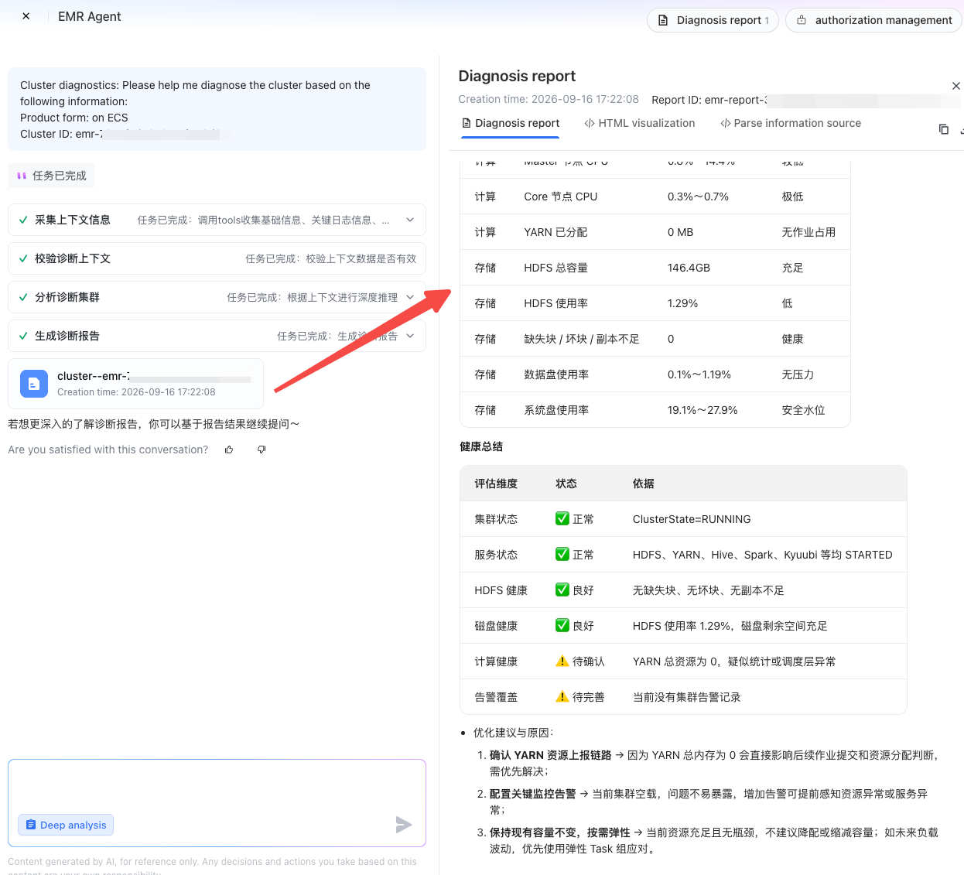Image resolution: width=964 pixels, height=875 pixels.
Task: Close the EMR Agent panel
Action: [x=26, y=16]
